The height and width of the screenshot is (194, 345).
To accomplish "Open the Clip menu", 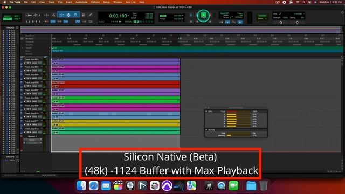I will 60,2.
